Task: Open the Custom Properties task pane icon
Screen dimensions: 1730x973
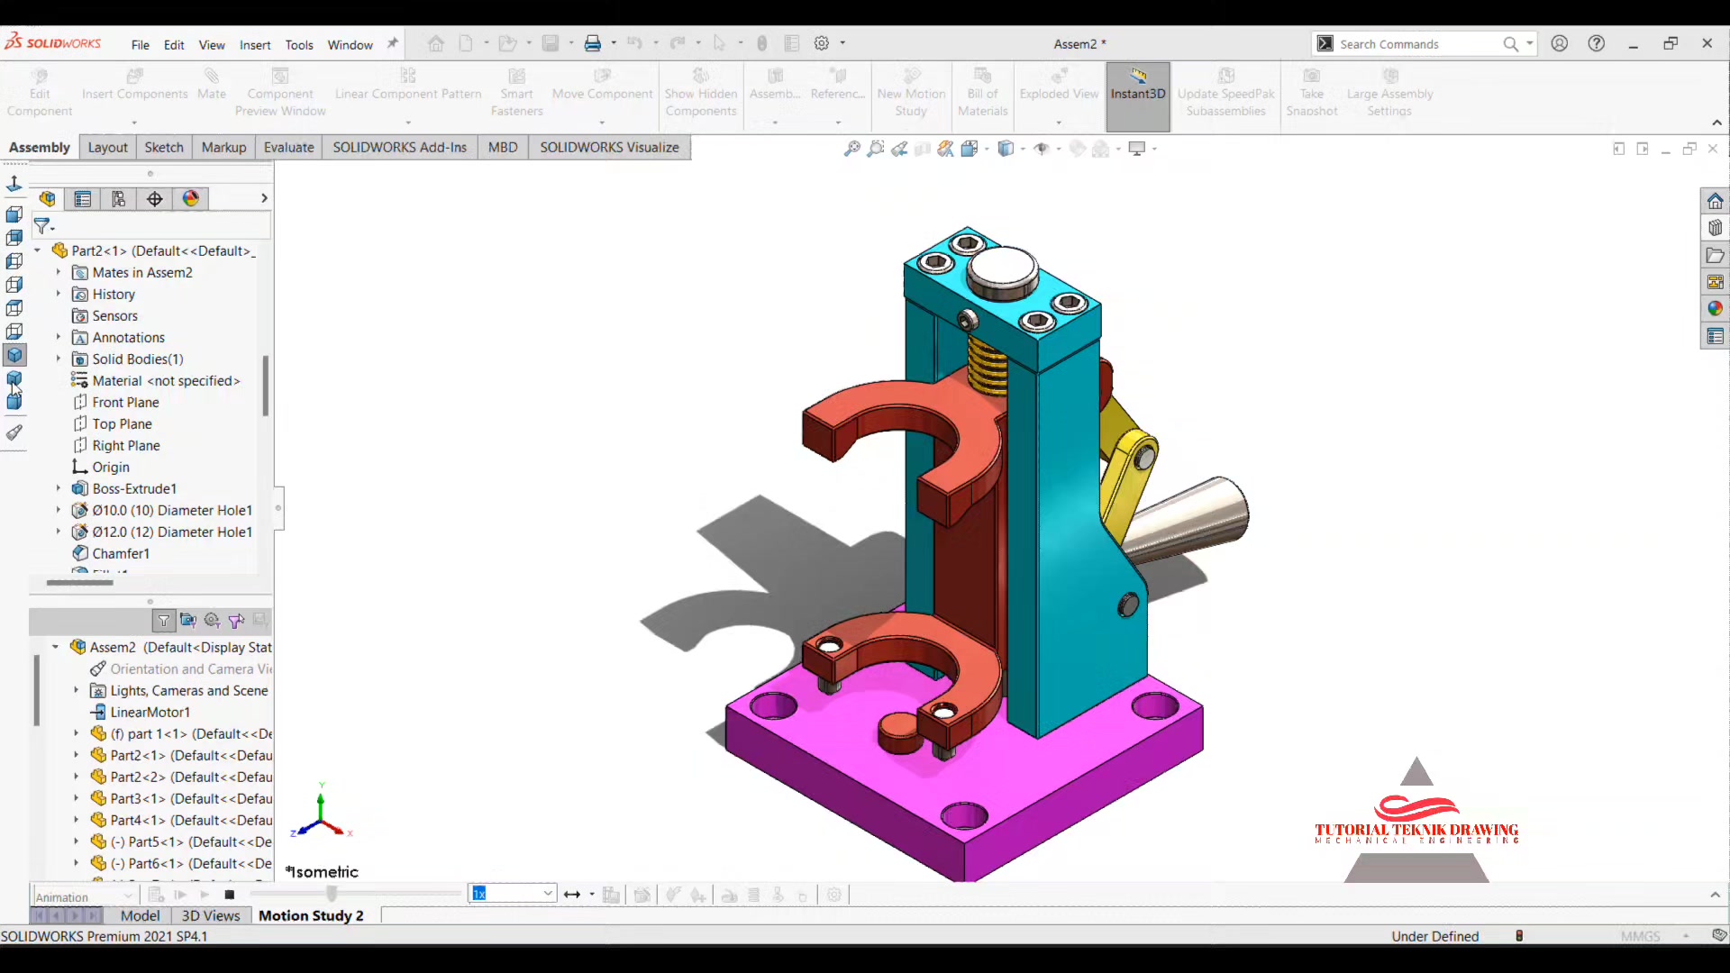Action: [1715, 336]
